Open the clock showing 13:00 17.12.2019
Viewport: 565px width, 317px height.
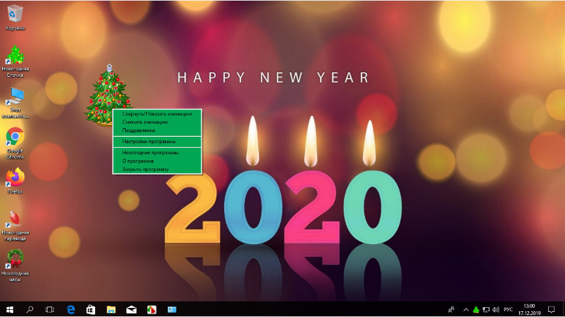point(529,309)
